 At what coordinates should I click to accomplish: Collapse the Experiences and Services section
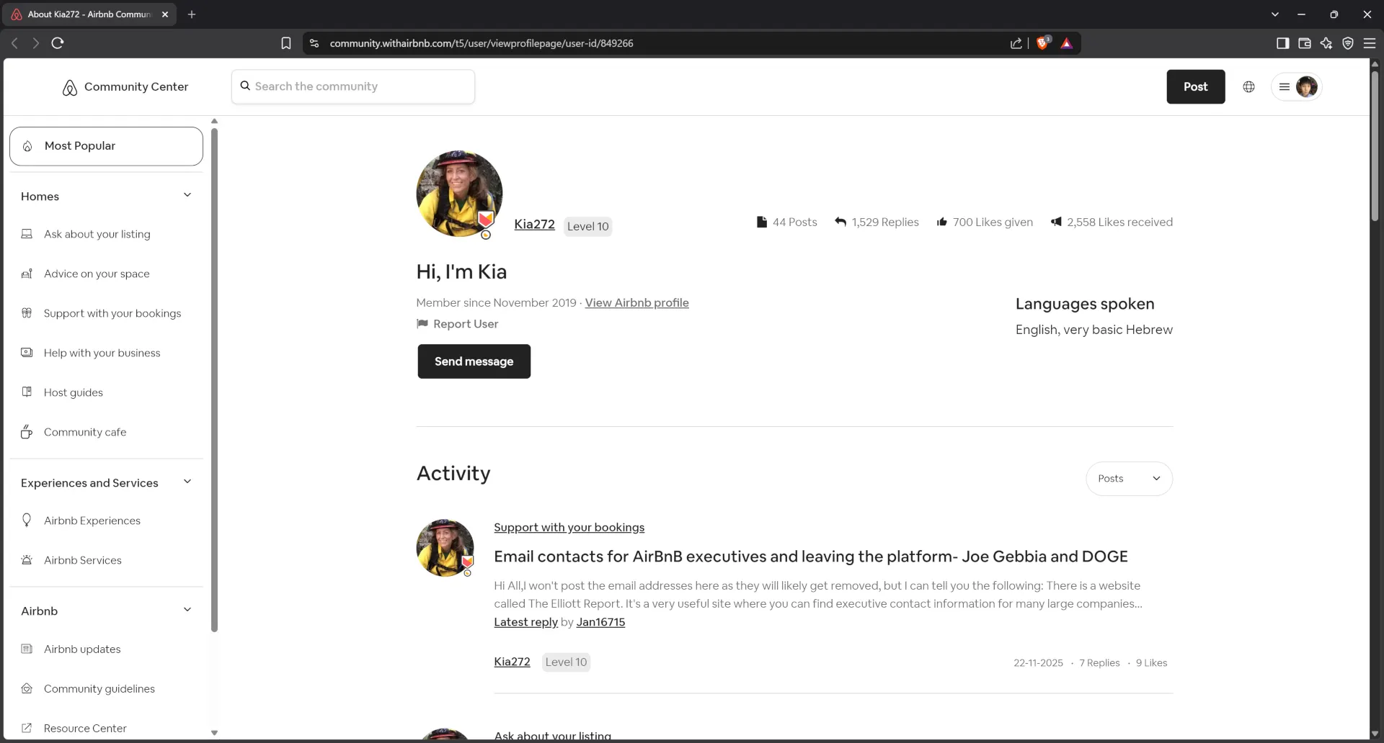point(187,482)
